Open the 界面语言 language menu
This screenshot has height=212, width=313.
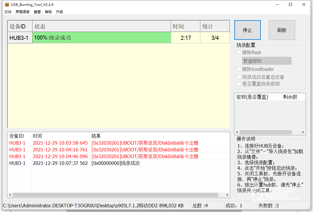click(x=22, y=12)
